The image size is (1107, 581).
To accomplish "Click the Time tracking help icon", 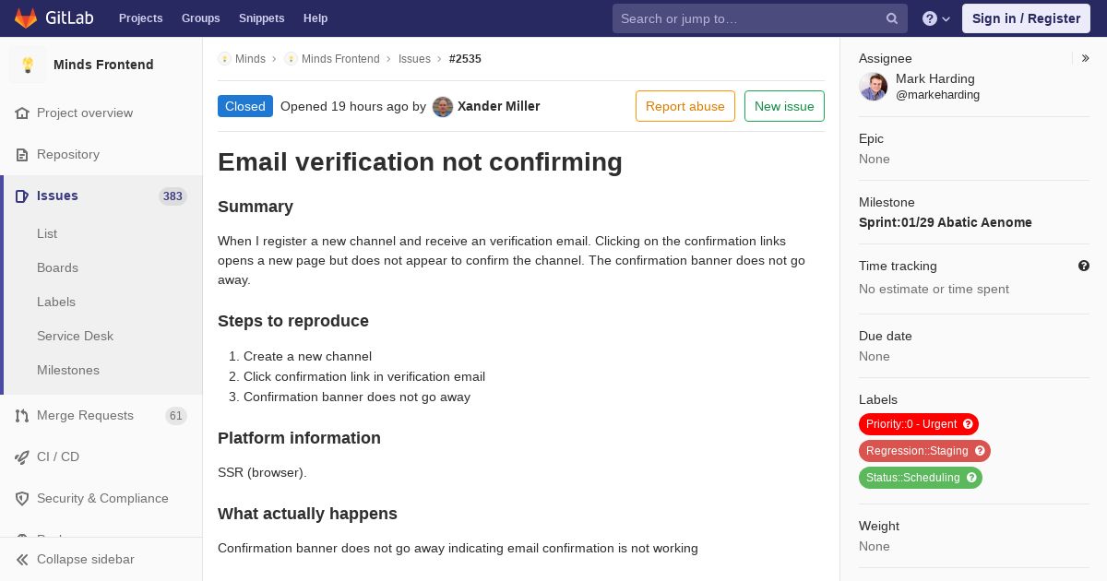I will pos(1084,267).
